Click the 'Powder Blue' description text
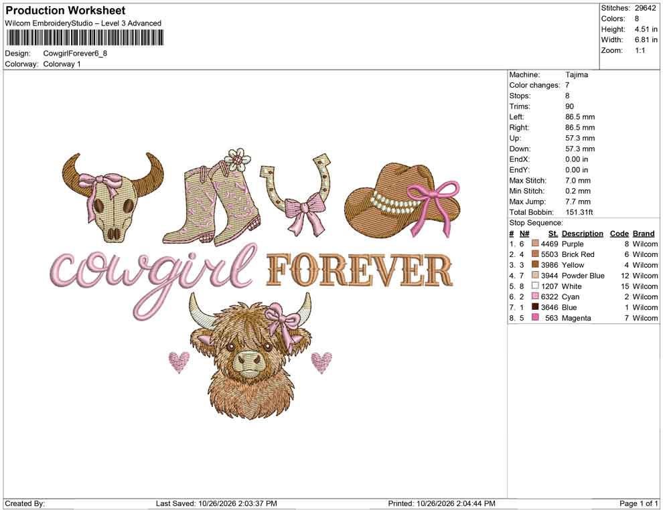The height and width of the screenshot is (510, 663). (x=583, y=276)
